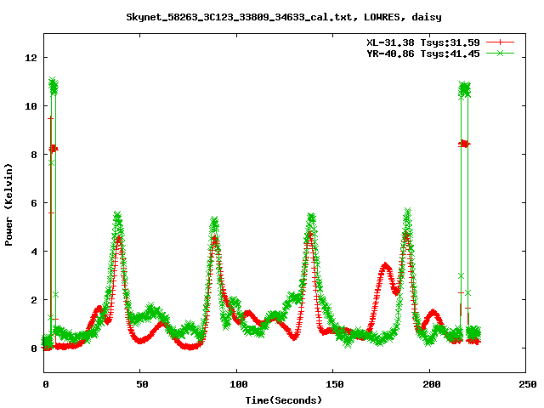Screen dimensions: 544x408
Task: Click the green legend line sample
Action: [500, 53]
